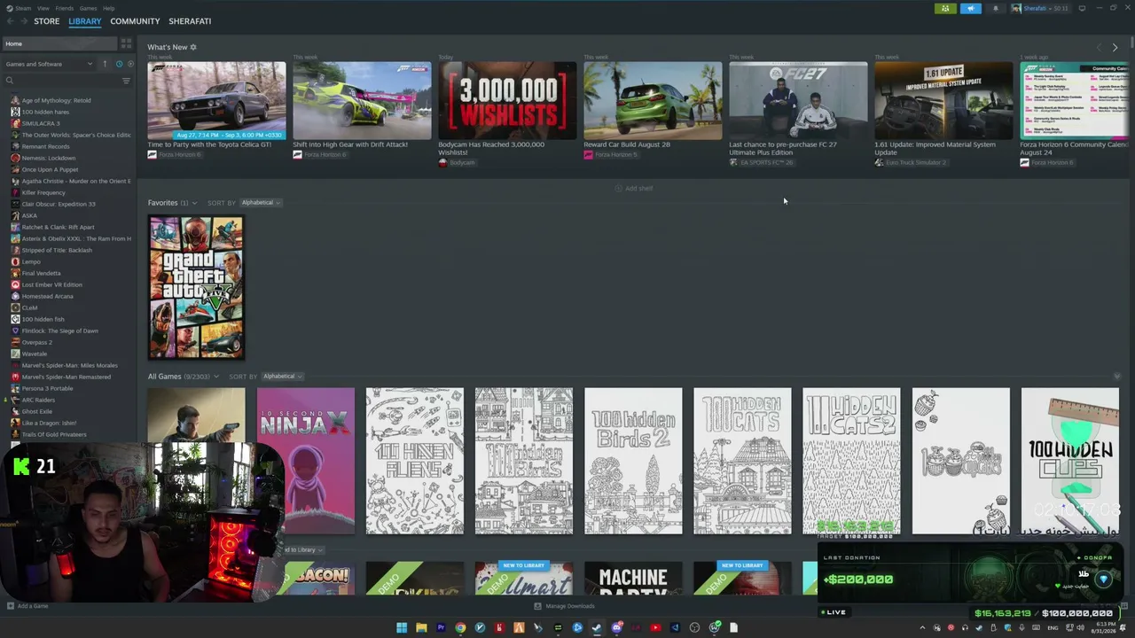Click Add a Game plus icon
1135x638 pixels.
tap(10, 606)
